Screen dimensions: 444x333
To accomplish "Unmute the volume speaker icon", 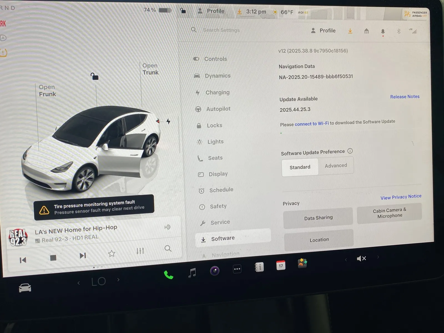I will coord(361,259).
